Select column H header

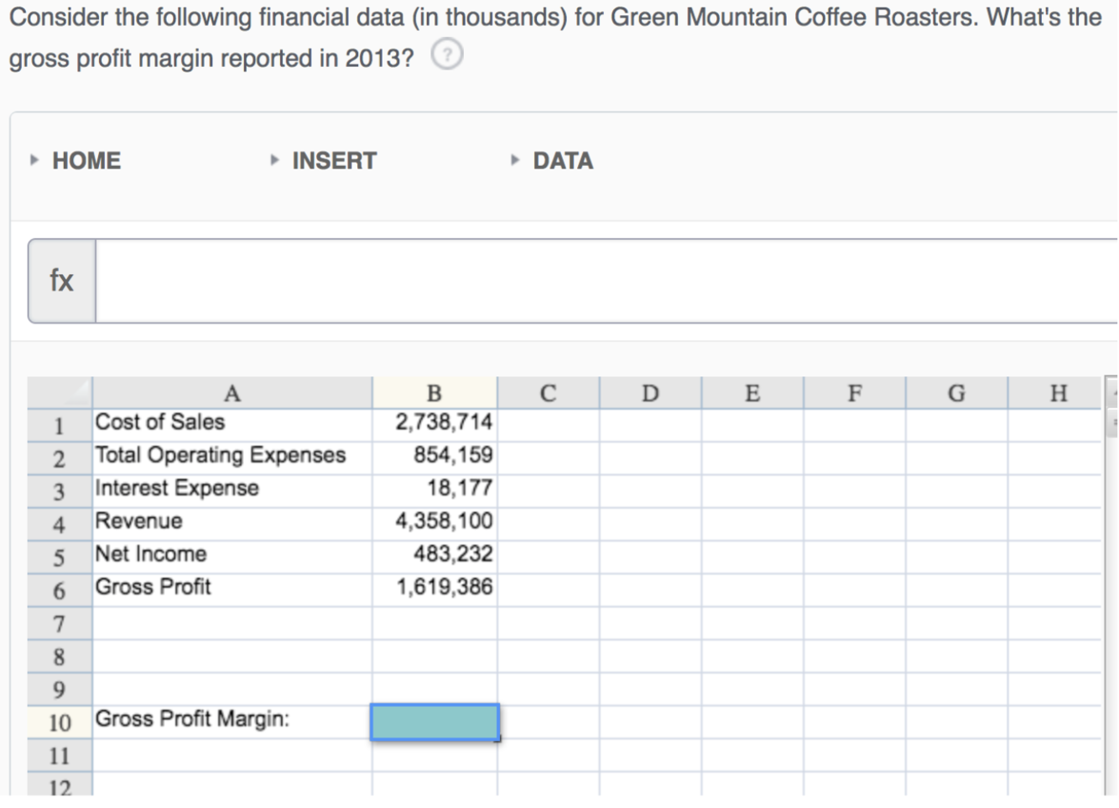[1055, 392]
